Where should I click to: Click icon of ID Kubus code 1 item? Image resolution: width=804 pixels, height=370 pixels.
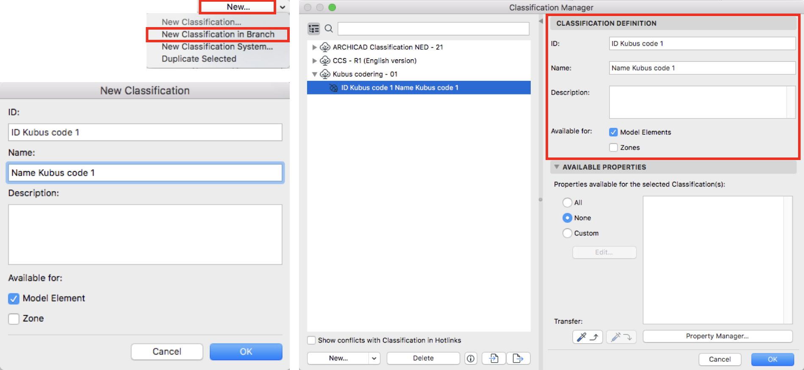tap(334, 88)
